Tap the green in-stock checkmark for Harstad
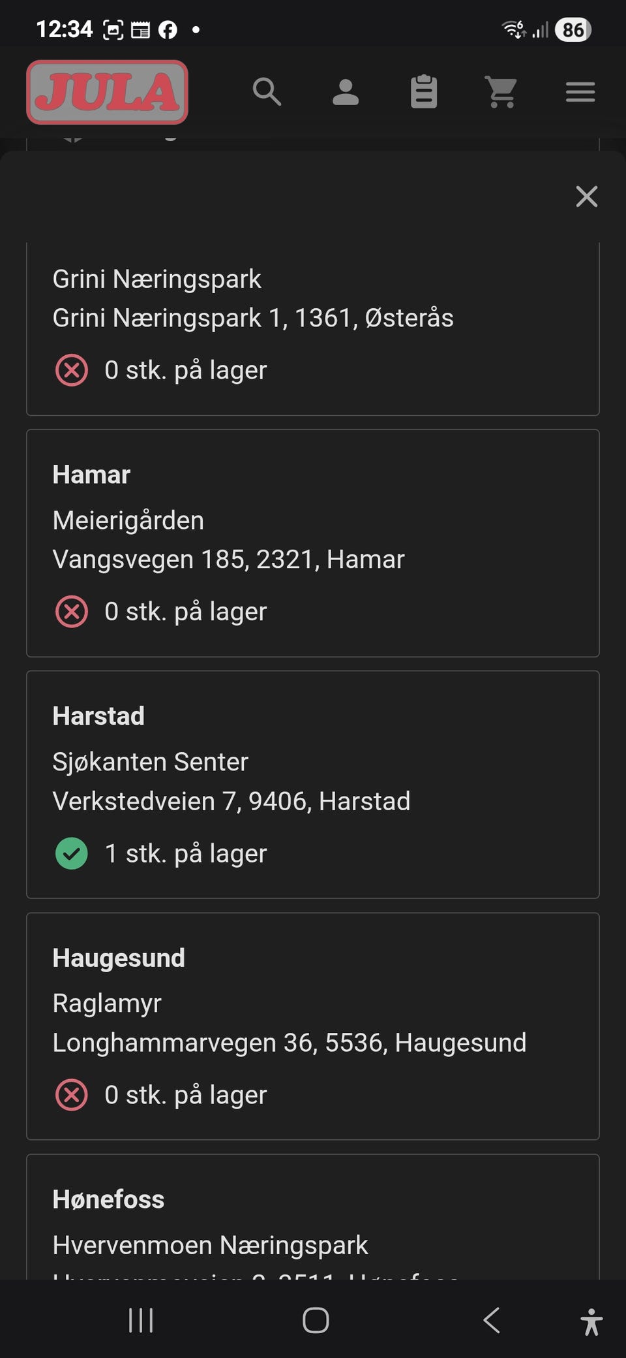Image resolution: width=626 pixels, height=1358 pixels. 72,853
